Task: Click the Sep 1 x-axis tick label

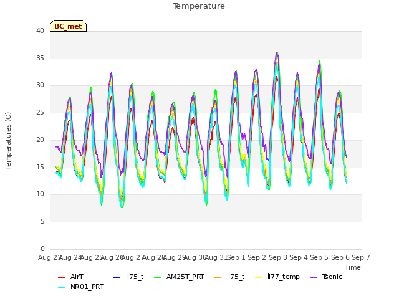Action: 236,257
